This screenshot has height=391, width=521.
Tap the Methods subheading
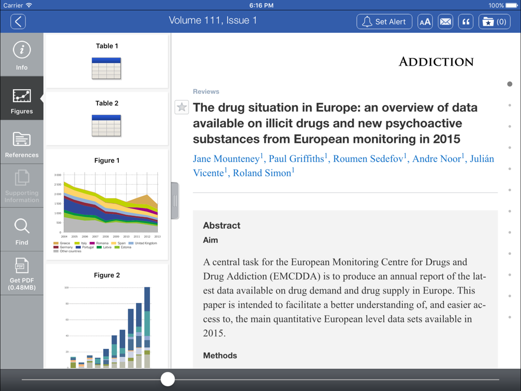coord(220,356)
